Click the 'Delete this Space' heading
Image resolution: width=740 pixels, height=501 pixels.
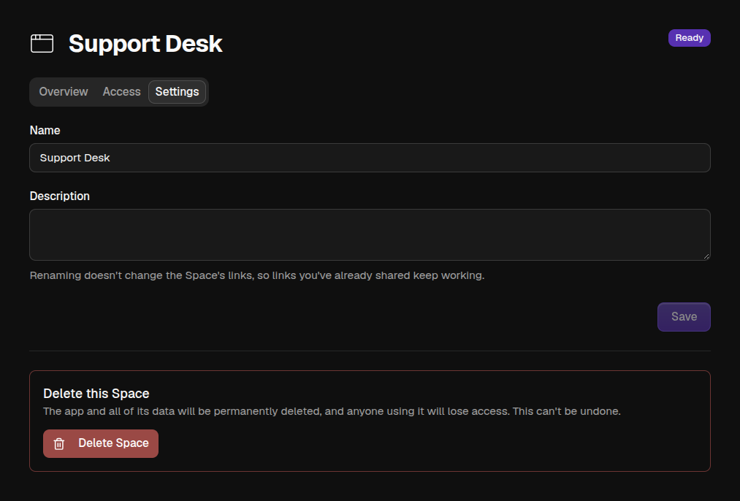point(96,394)
